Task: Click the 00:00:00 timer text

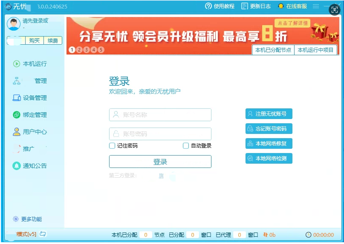Action: [x=324, y=235]
